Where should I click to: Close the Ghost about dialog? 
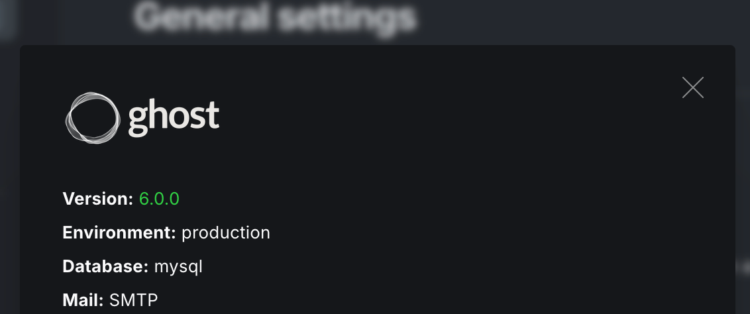[692, 87]
